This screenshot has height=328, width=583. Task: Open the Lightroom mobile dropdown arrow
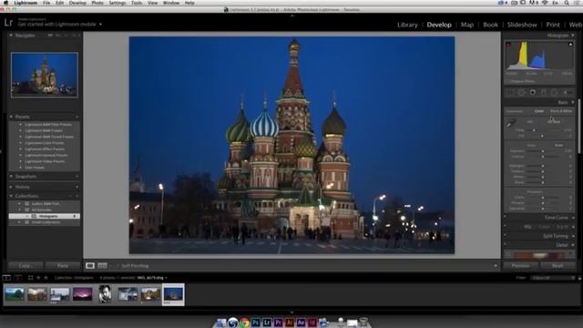pyautogui.click(x=100, y=25)
